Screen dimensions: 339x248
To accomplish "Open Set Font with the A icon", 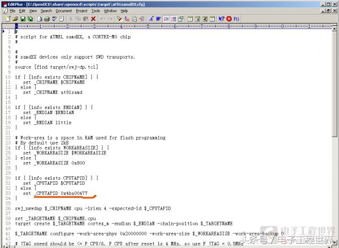I will pyautogui.click(x=151, y=19).
